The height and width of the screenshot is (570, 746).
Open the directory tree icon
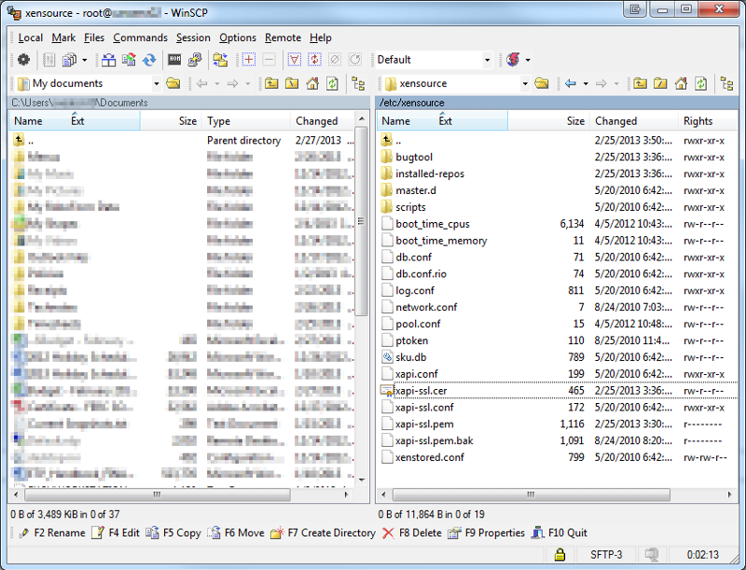[x=359, y=84]
